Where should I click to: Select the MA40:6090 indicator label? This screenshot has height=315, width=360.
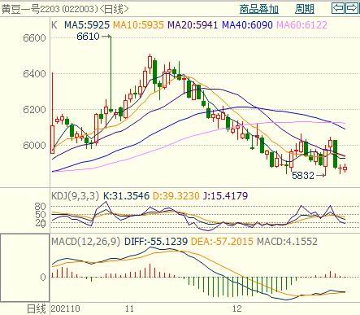pos(247,25)
